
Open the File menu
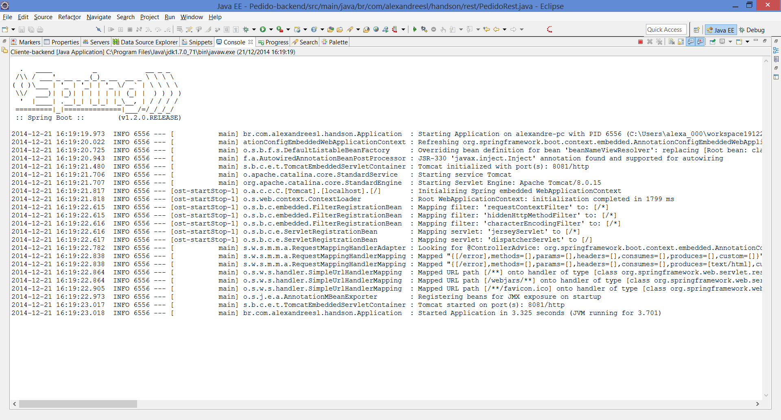click(7, 17)
